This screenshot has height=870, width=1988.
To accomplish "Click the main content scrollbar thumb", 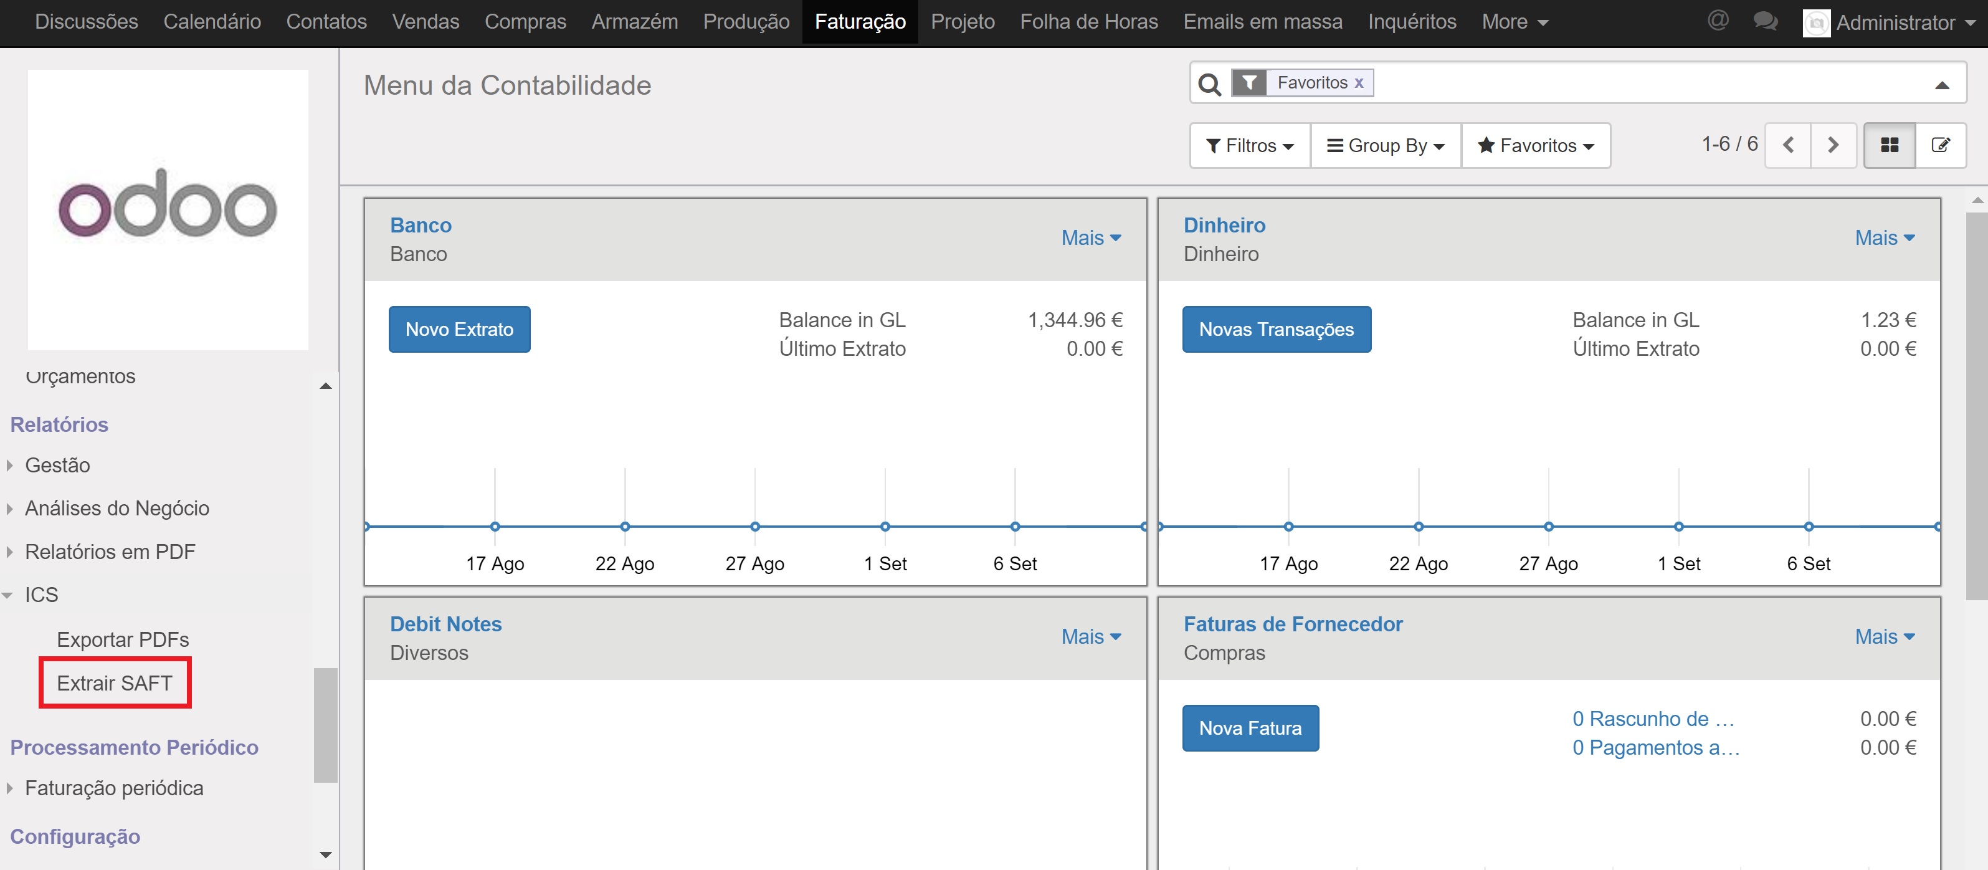I will click(x=1977, y=406).
